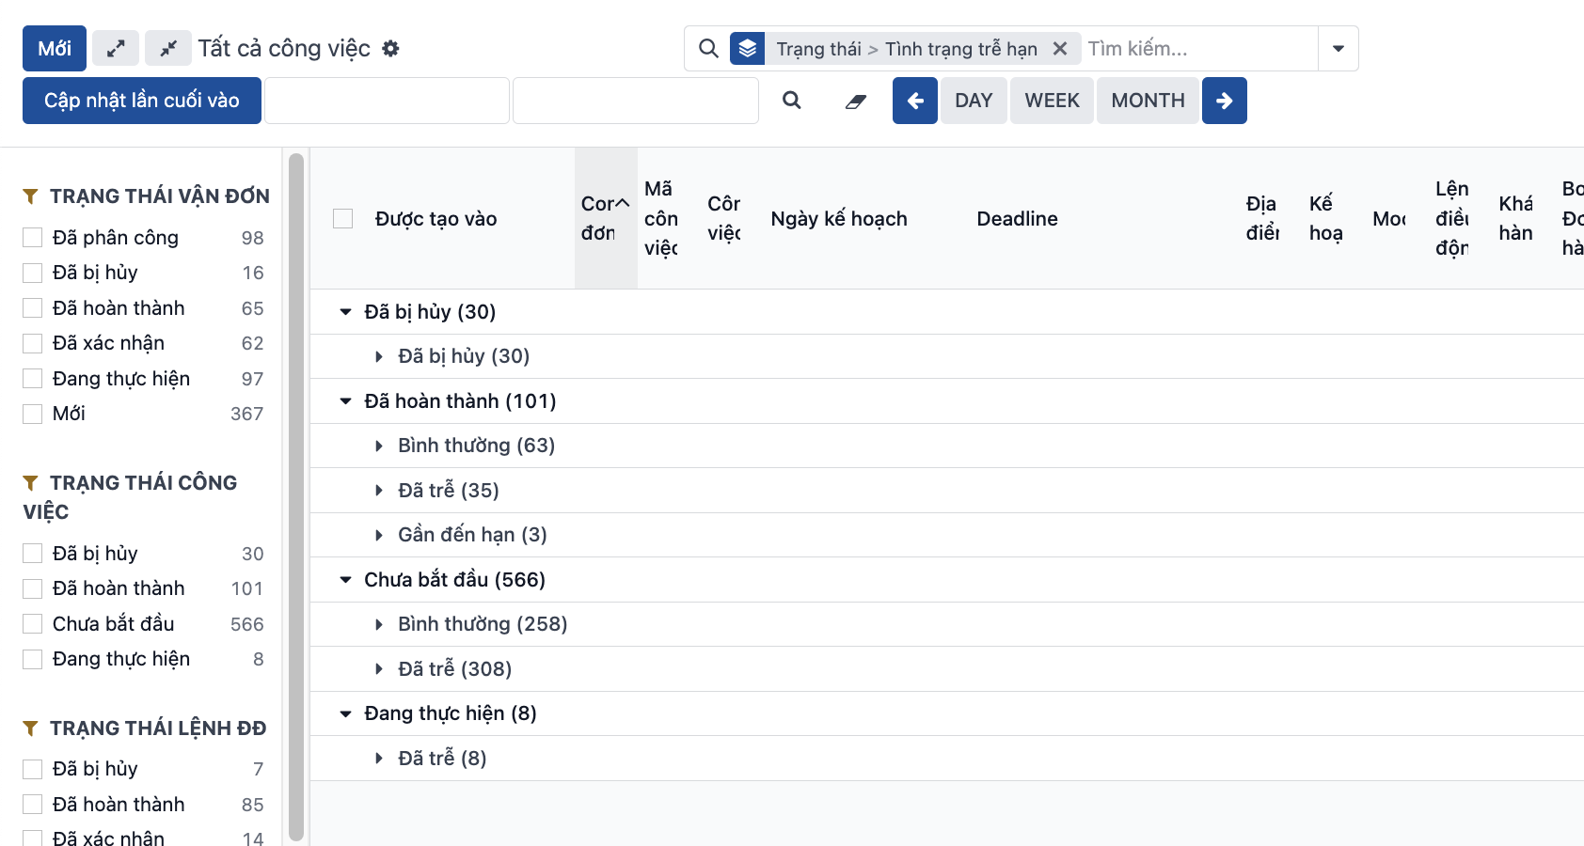Click the sorted Con đơn column header
The height and width of the screenshot is (846, 1584).
click(x=606, y=218)
